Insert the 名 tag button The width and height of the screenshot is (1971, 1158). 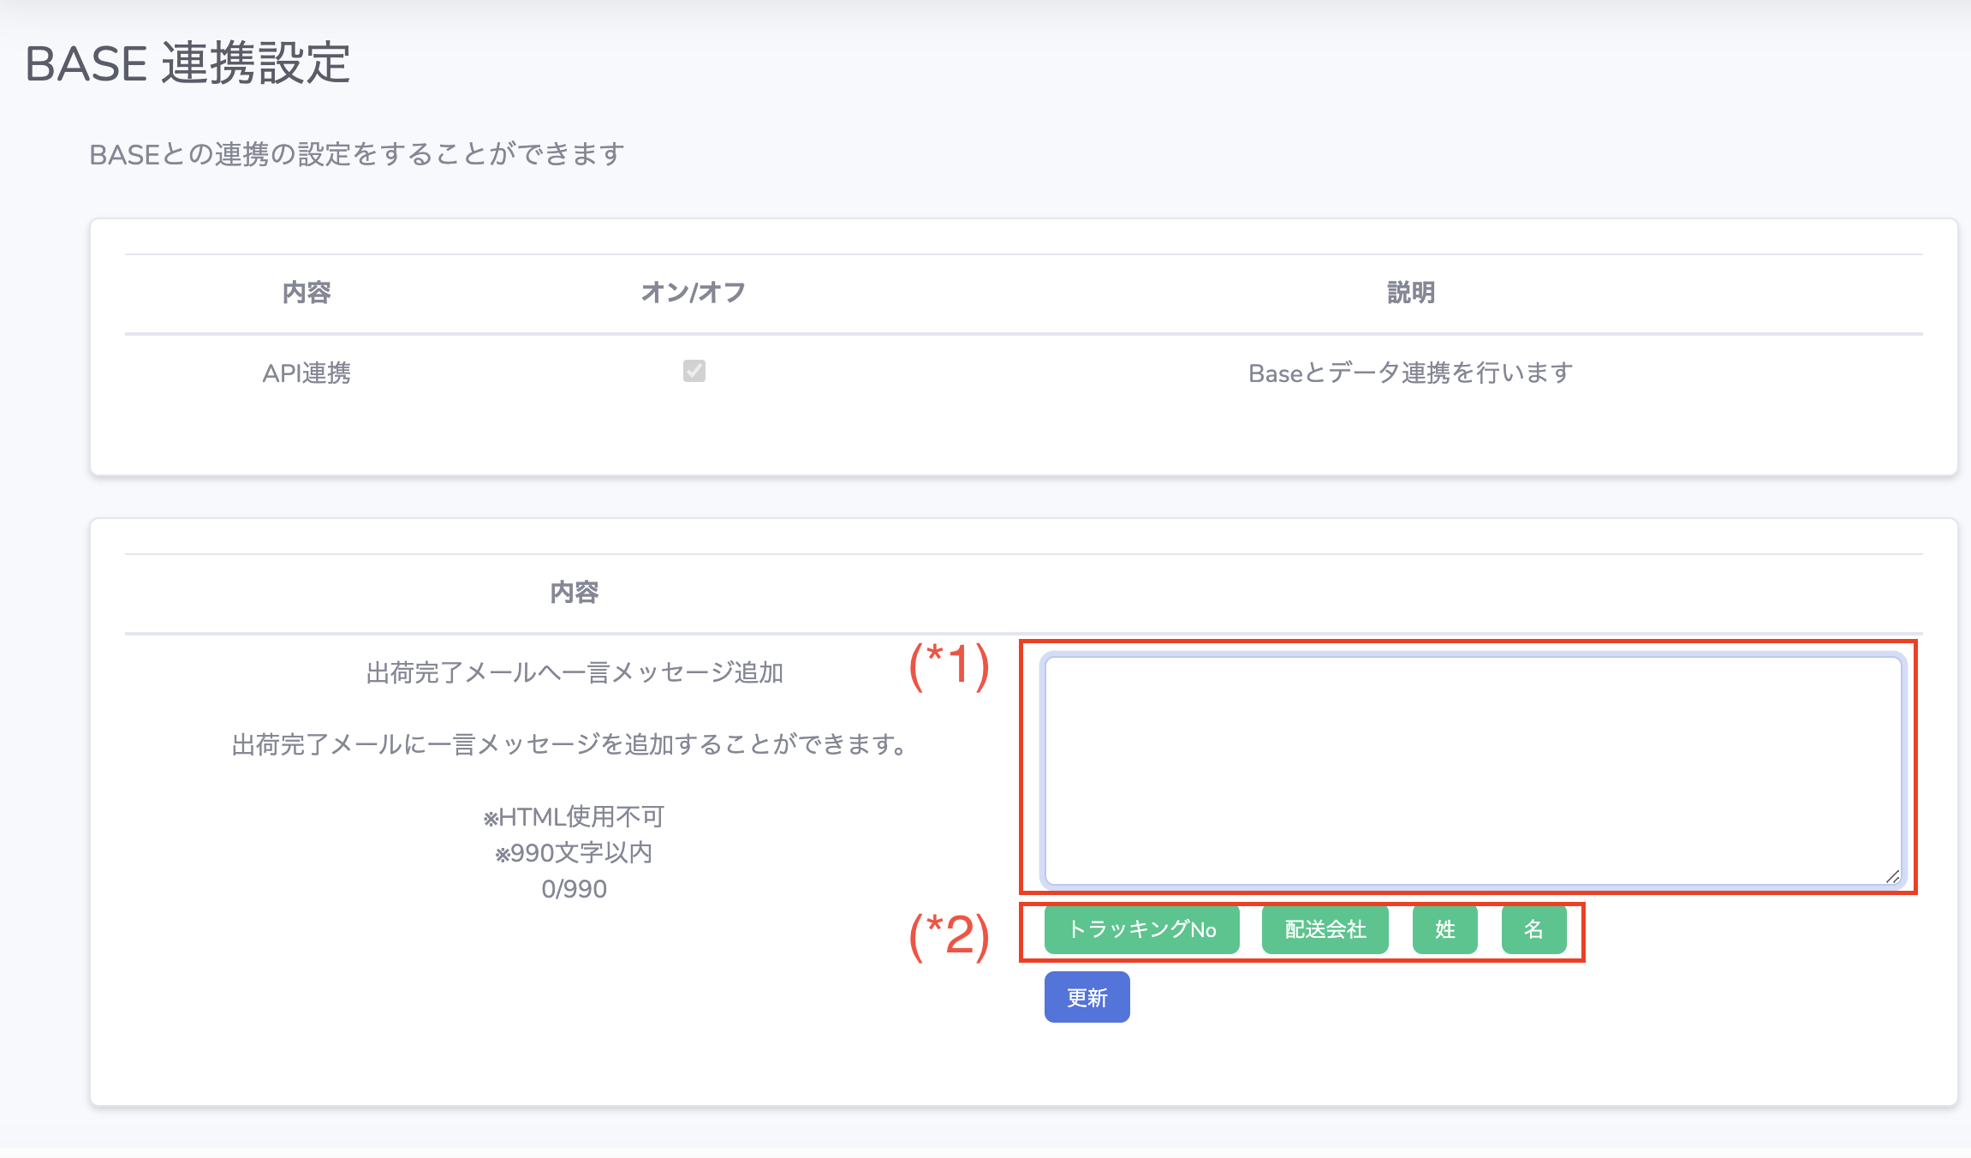(x=1533, y=929)
